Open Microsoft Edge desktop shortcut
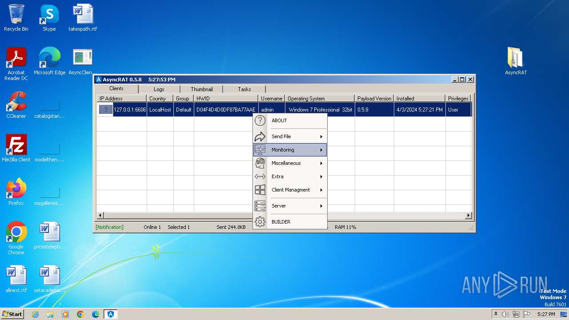Screen dimensions: 569x320 pyautogui.click(x=49, y=61)
